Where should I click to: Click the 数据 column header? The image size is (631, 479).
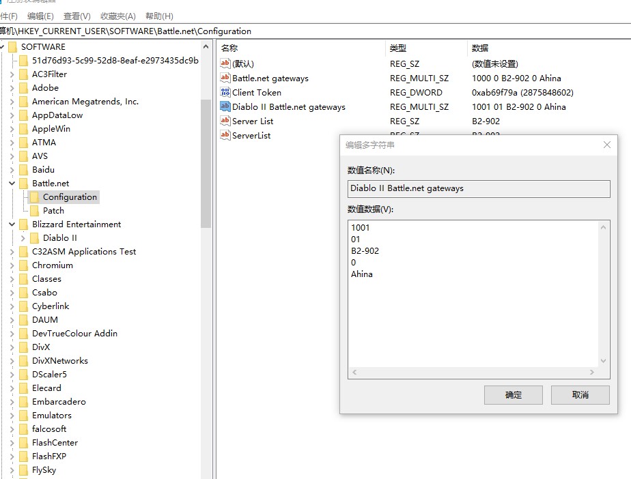tap(549, 48)
